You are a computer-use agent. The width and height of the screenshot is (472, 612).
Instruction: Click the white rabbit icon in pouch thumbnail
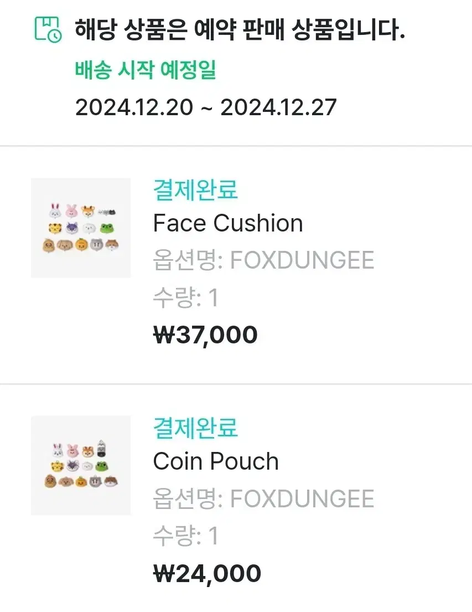tap(58, 450)
